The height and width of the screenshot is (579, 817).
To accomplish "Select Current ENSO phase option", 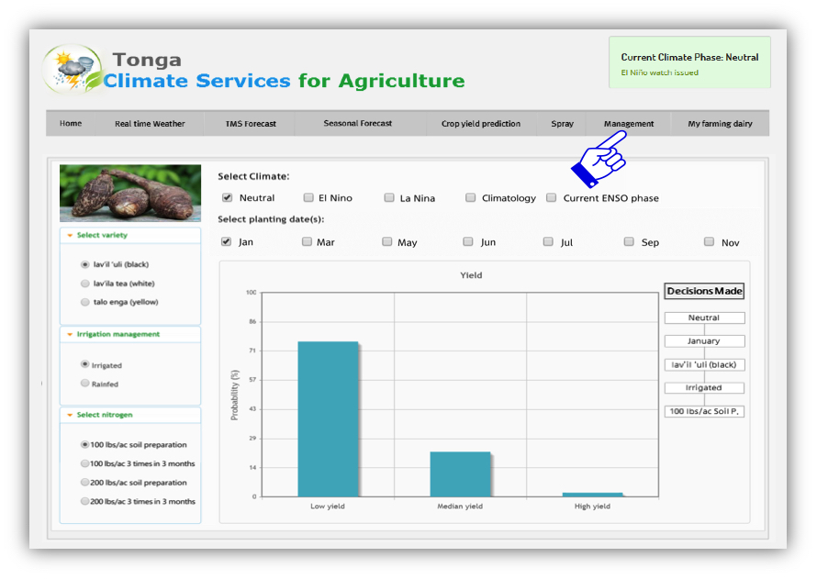I will point(551,197).
